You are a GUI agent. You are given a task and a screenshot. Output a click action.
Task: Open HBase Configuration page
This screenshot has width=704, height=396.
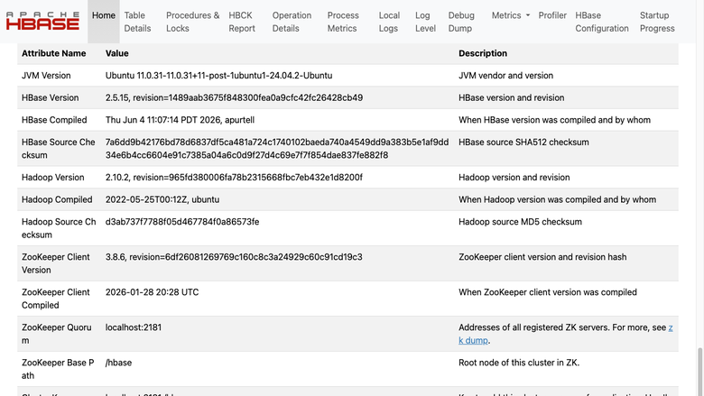pyautogui.click(x=602, y=22)
